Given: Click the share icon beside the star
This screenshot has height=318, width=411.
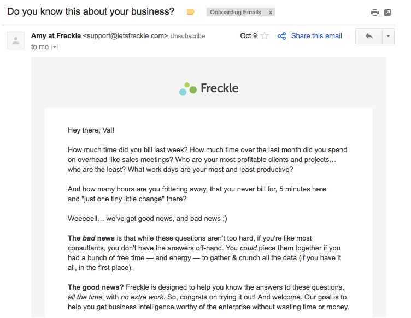Looking at the screenshot, I should tap(282, 36).
